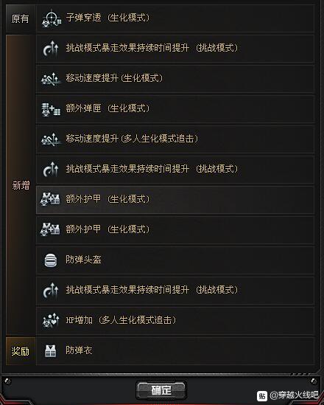Click the 额外弹匣 magazine icon
This screenshot has height=405, width=324.
coord(51,109)
